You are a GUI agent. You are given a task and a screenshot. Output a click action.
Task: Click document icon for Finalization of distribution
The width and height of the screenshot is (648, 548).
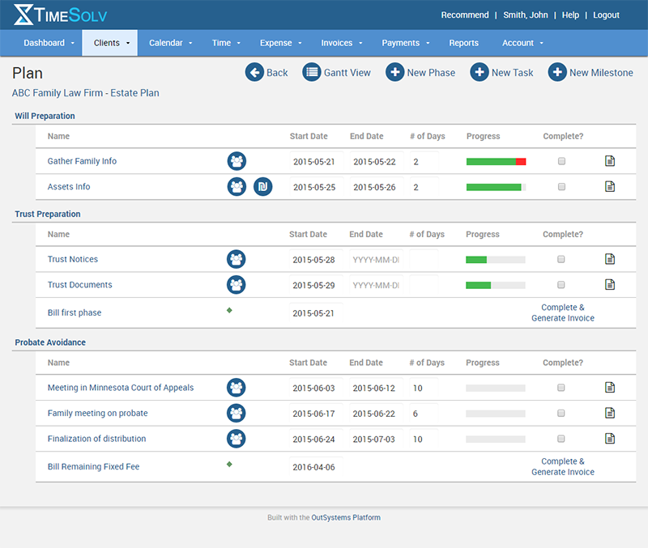pyautogui.click(x=610, y=438)
